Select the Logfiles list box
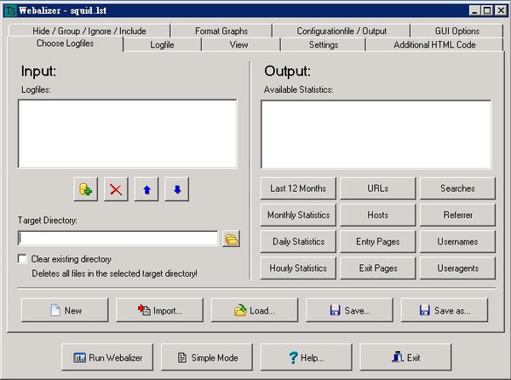This screenshot has width=511, height=380. (128, 134)
